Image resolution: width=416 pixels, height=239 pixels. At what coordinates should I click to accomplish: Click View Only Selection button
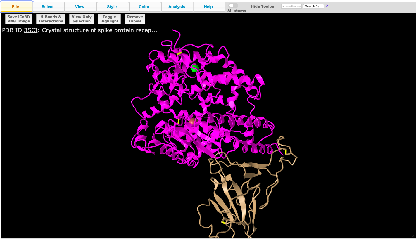pos(82,19)
